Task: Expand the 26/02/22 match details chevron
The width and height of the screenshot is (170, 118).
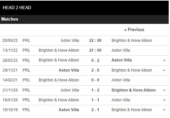Action: pyautogui.click(x=164, y=60)
